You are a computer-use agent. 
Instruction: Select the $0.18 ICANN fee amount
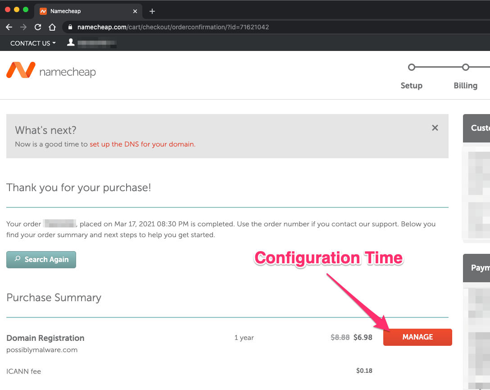click(x=364, y=371)
